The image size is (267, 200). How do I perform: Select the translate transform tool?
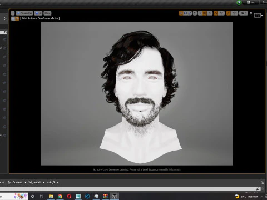pyautogui.click(x=181, y=13)
